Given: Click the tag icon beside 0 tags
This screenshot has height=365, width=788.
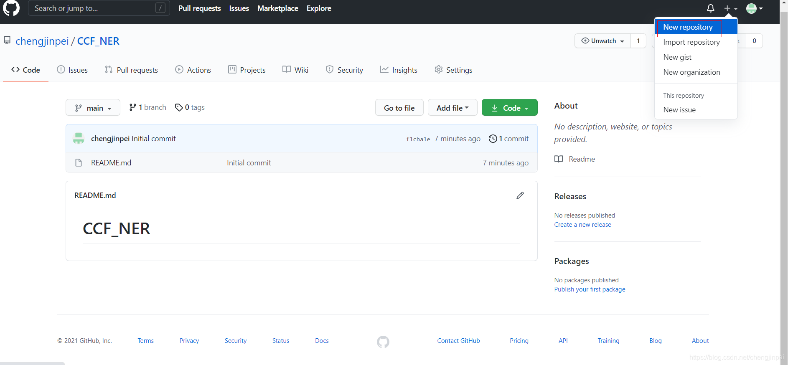Looking at the screenshot, I should click(179, 107).
